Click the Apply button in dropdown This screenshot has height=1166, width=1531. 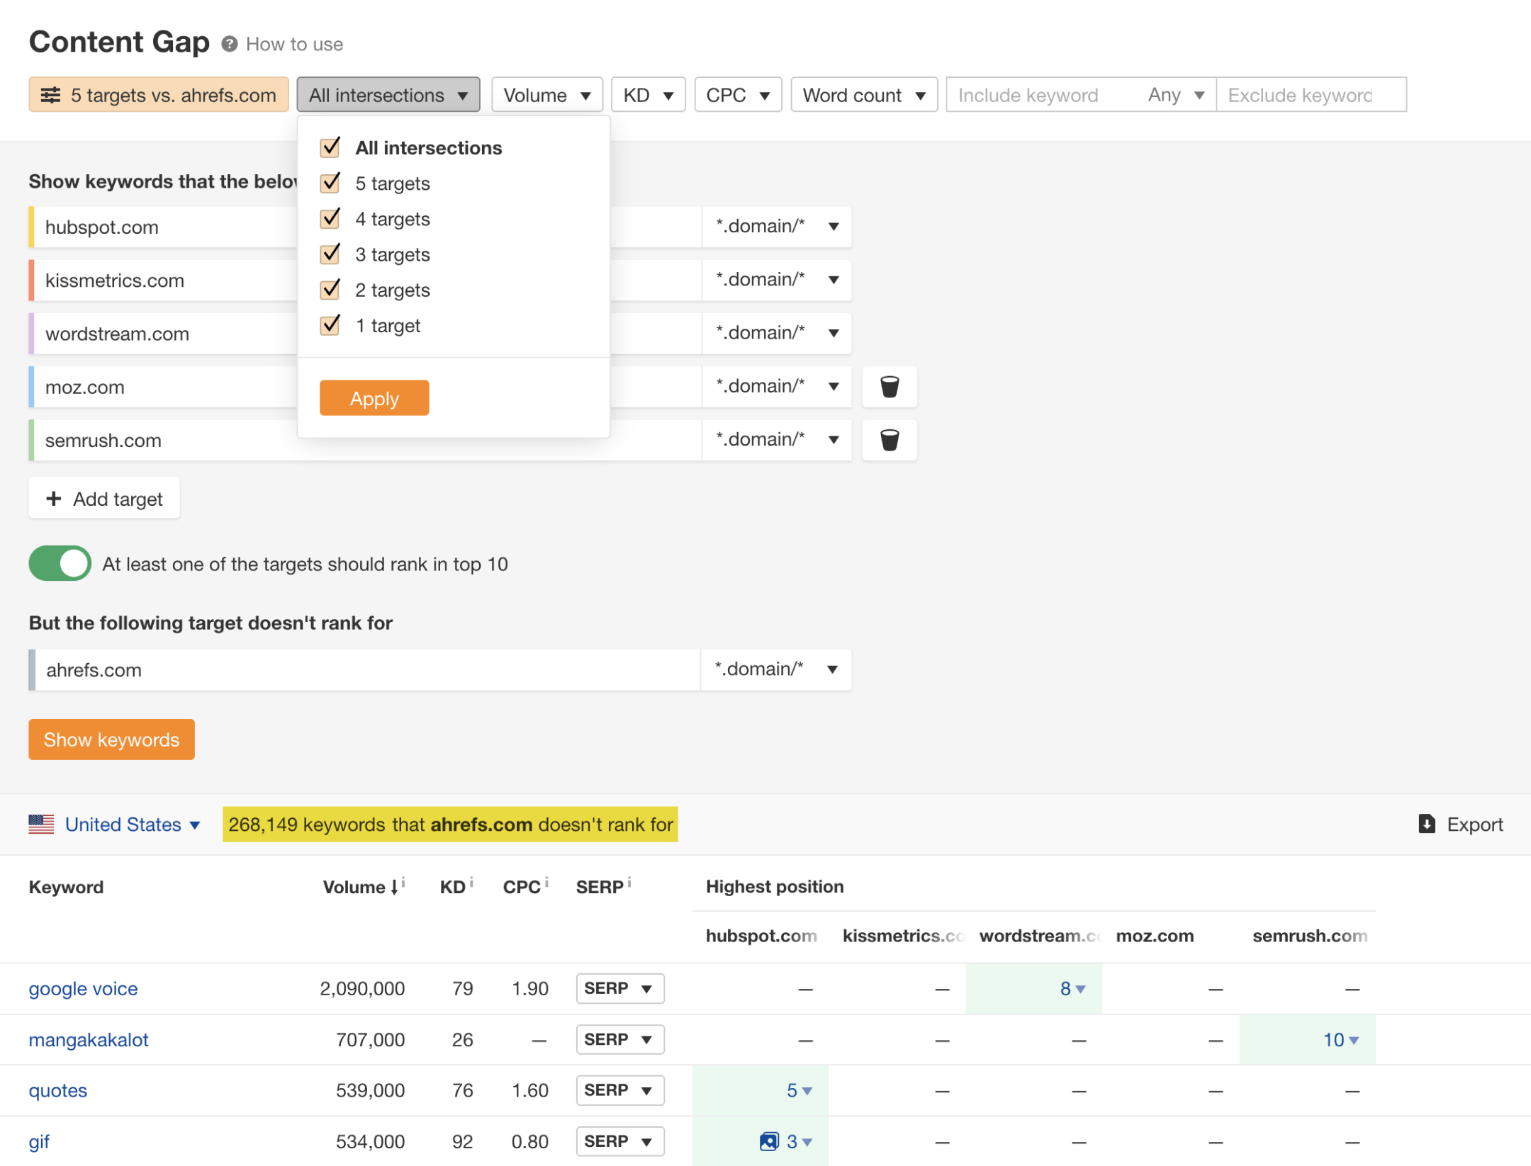[374, 397]
